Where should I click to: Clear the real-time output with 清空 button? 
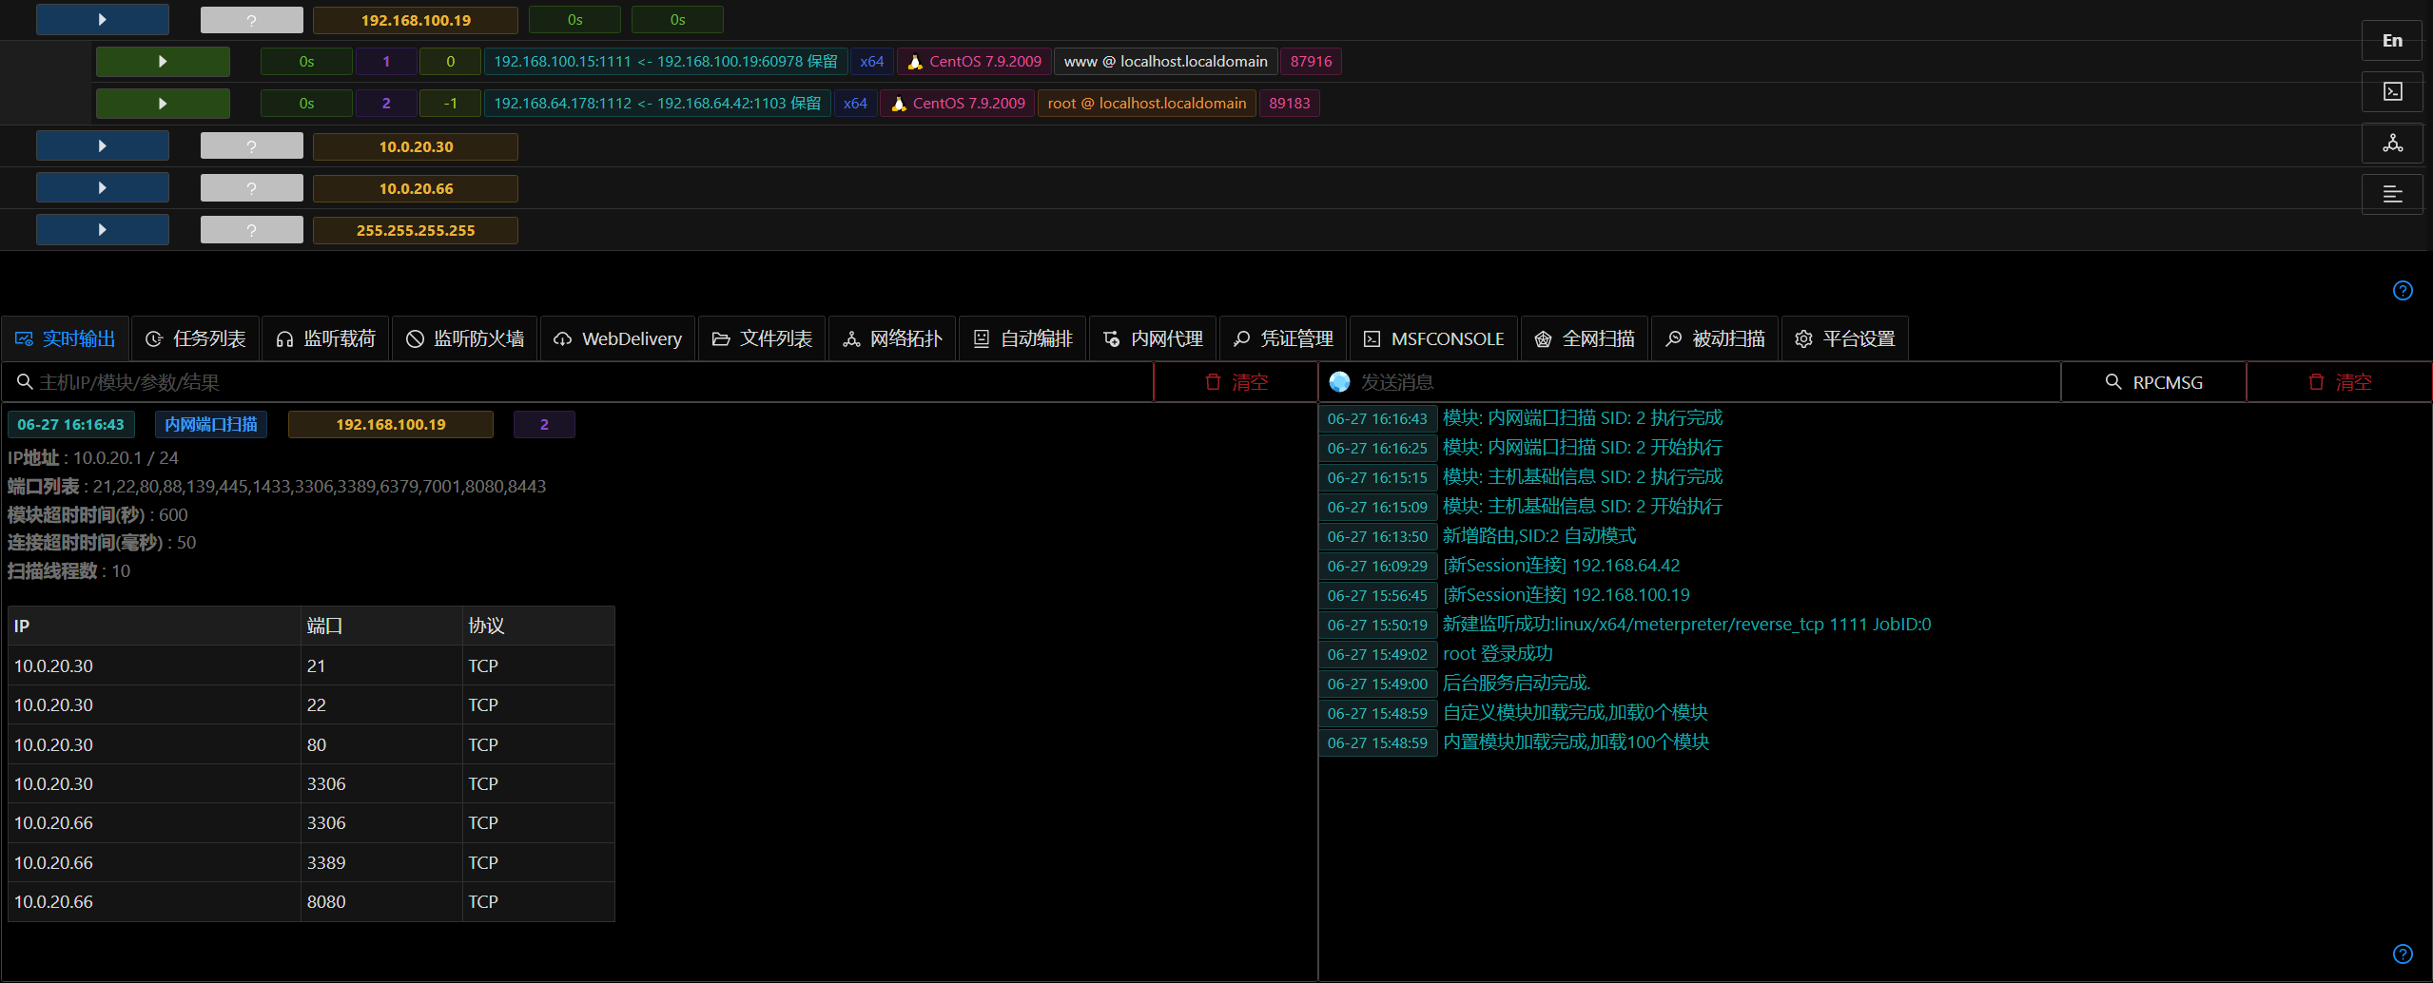pyautogui.click(x=1236, y=382)
